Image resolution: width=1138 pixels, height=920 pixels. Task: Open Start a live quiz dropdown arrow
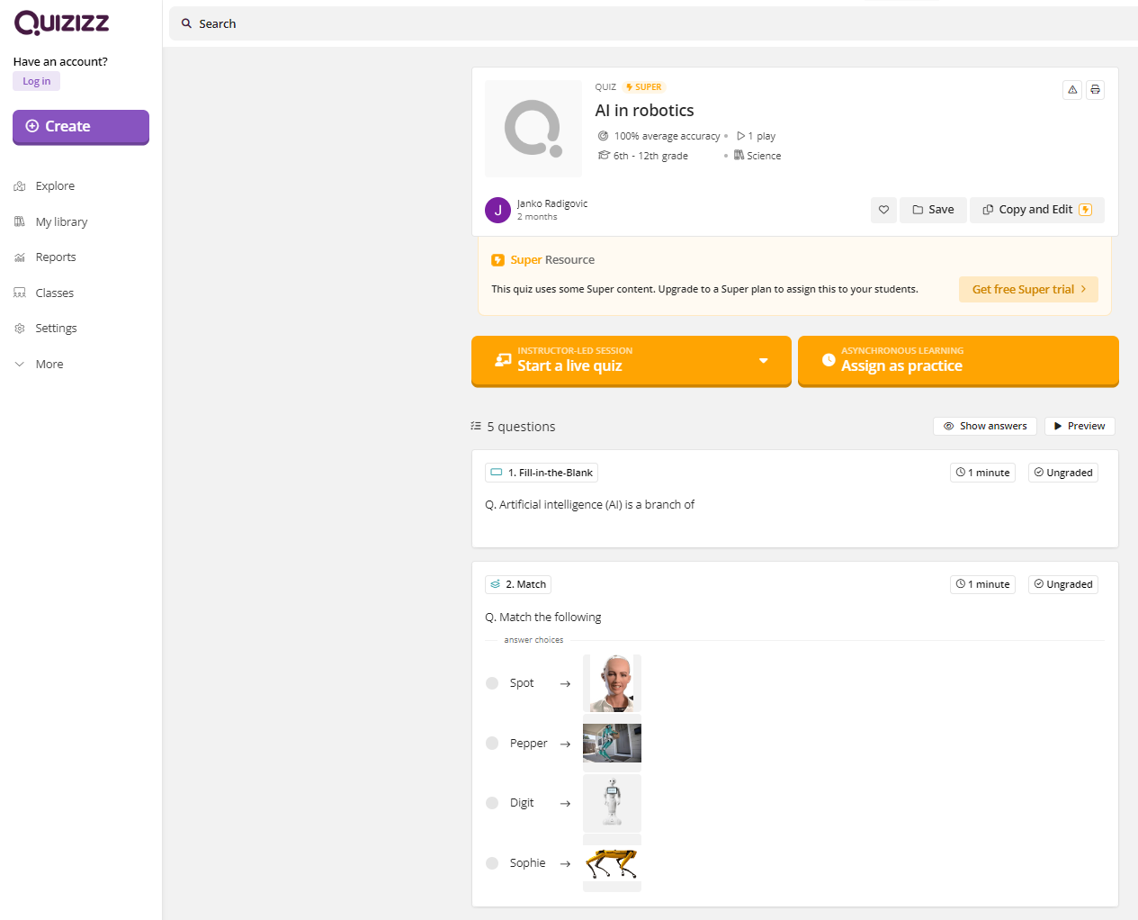pyautogui.click(x=763, y=361)
